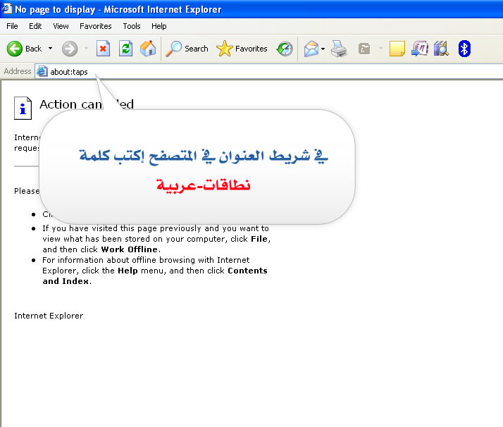Open the Tools menu

point(132,26)
